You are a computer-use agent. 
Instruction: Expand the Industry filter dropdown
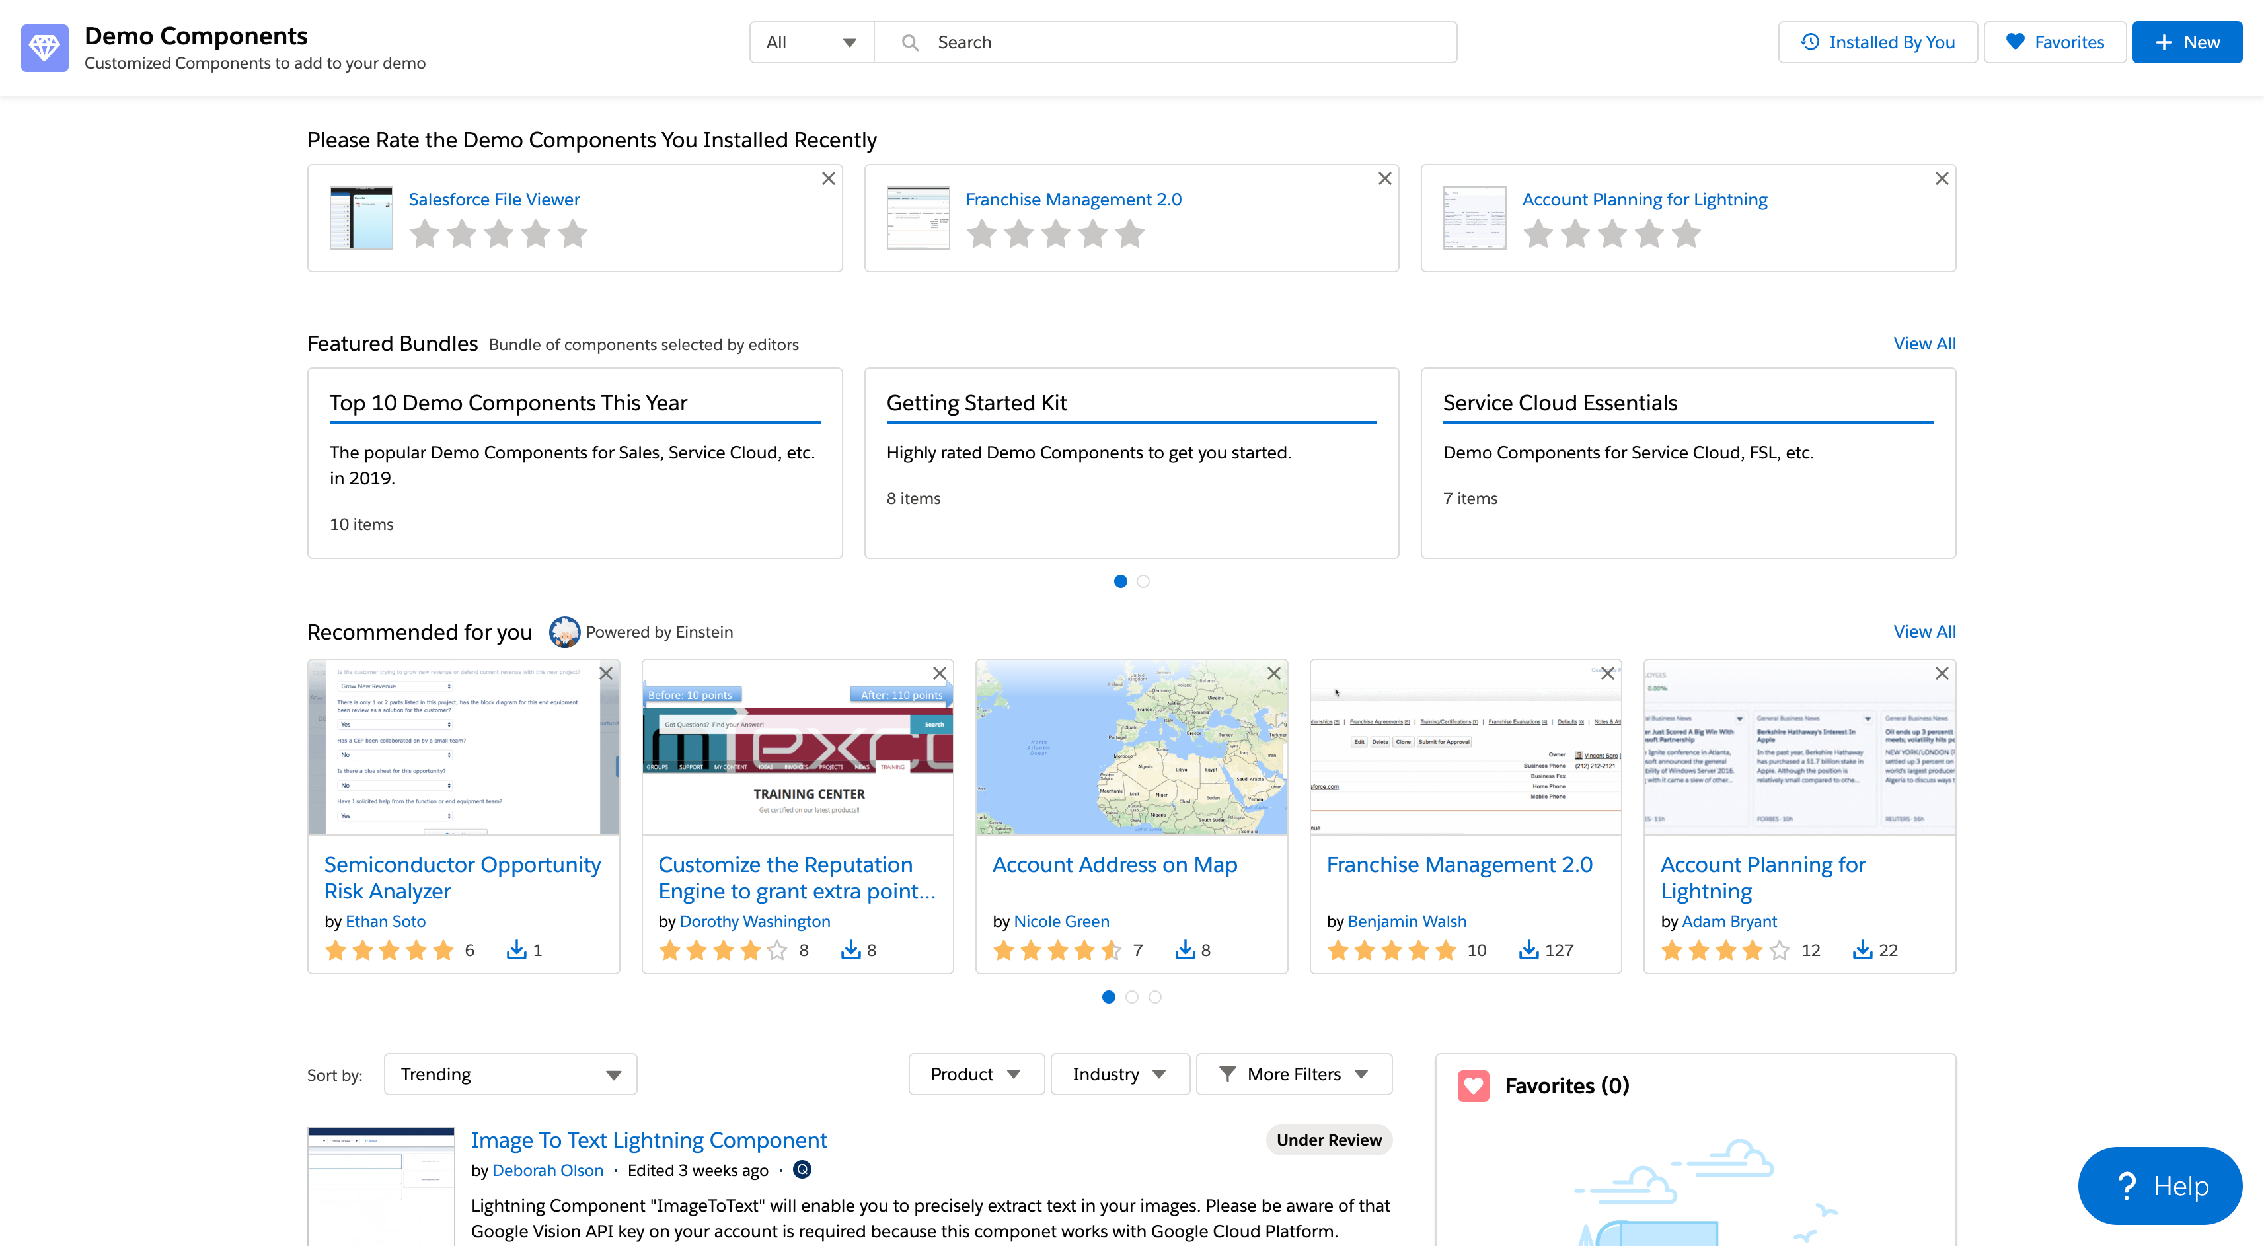[x=1121, y=1074]
